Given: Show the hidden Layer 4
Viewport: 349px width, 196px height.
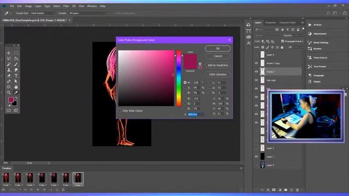Looking at the screenshot, I should (x=256, y=54).
